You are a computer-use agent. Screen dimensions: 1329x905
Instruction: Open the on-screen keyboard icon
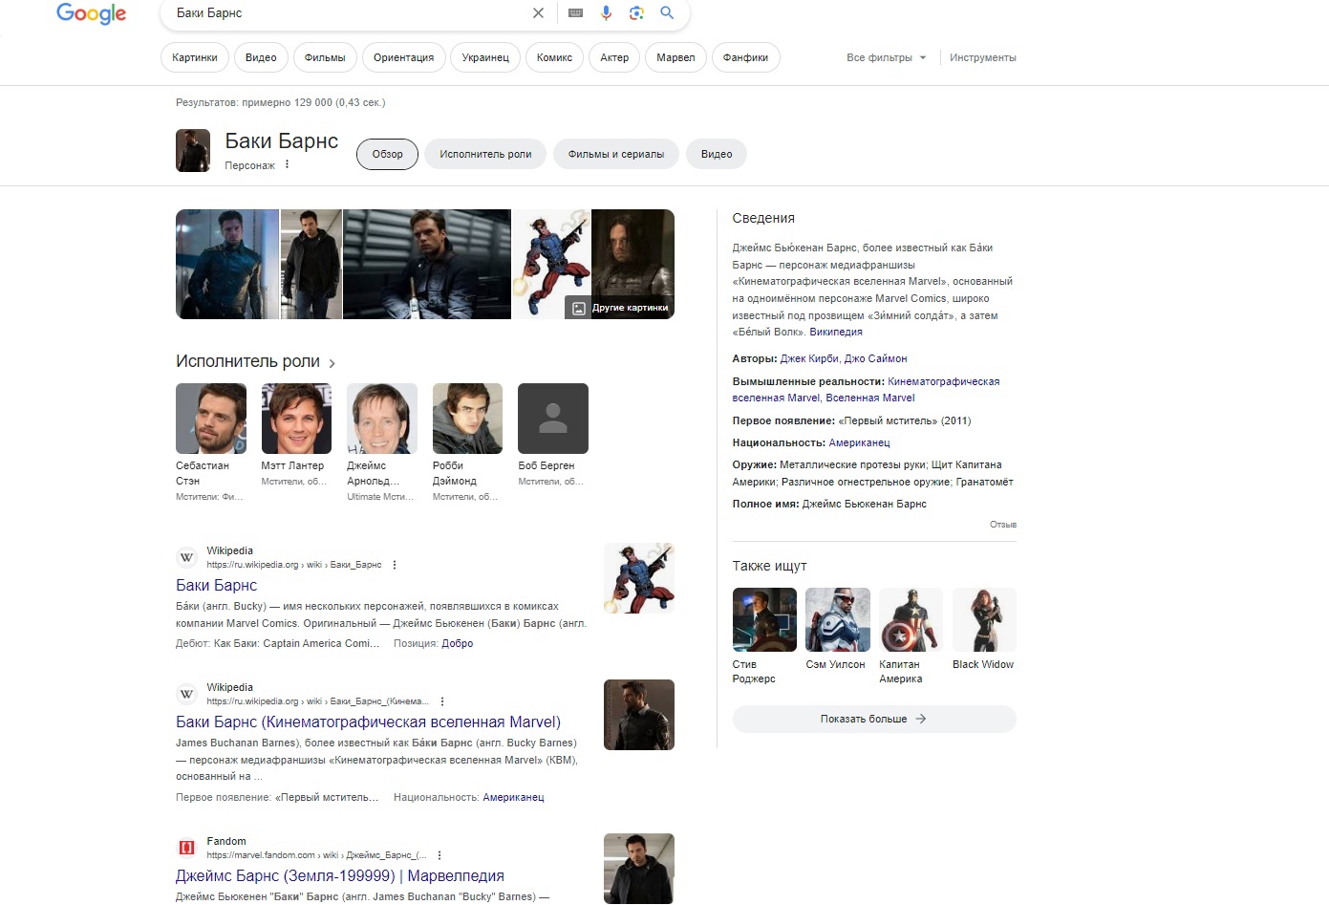coord(575,13)
